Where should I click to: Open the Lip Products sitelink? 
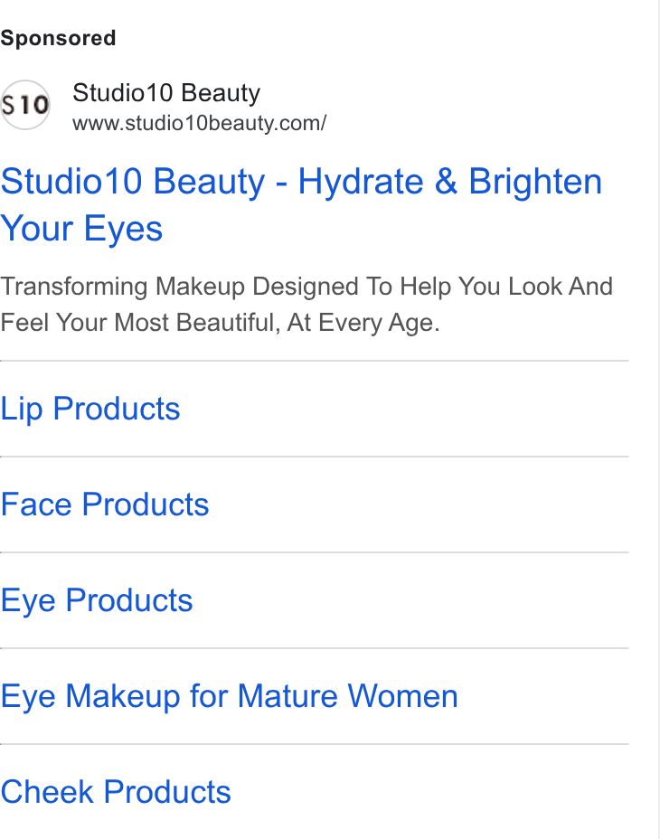90,410
